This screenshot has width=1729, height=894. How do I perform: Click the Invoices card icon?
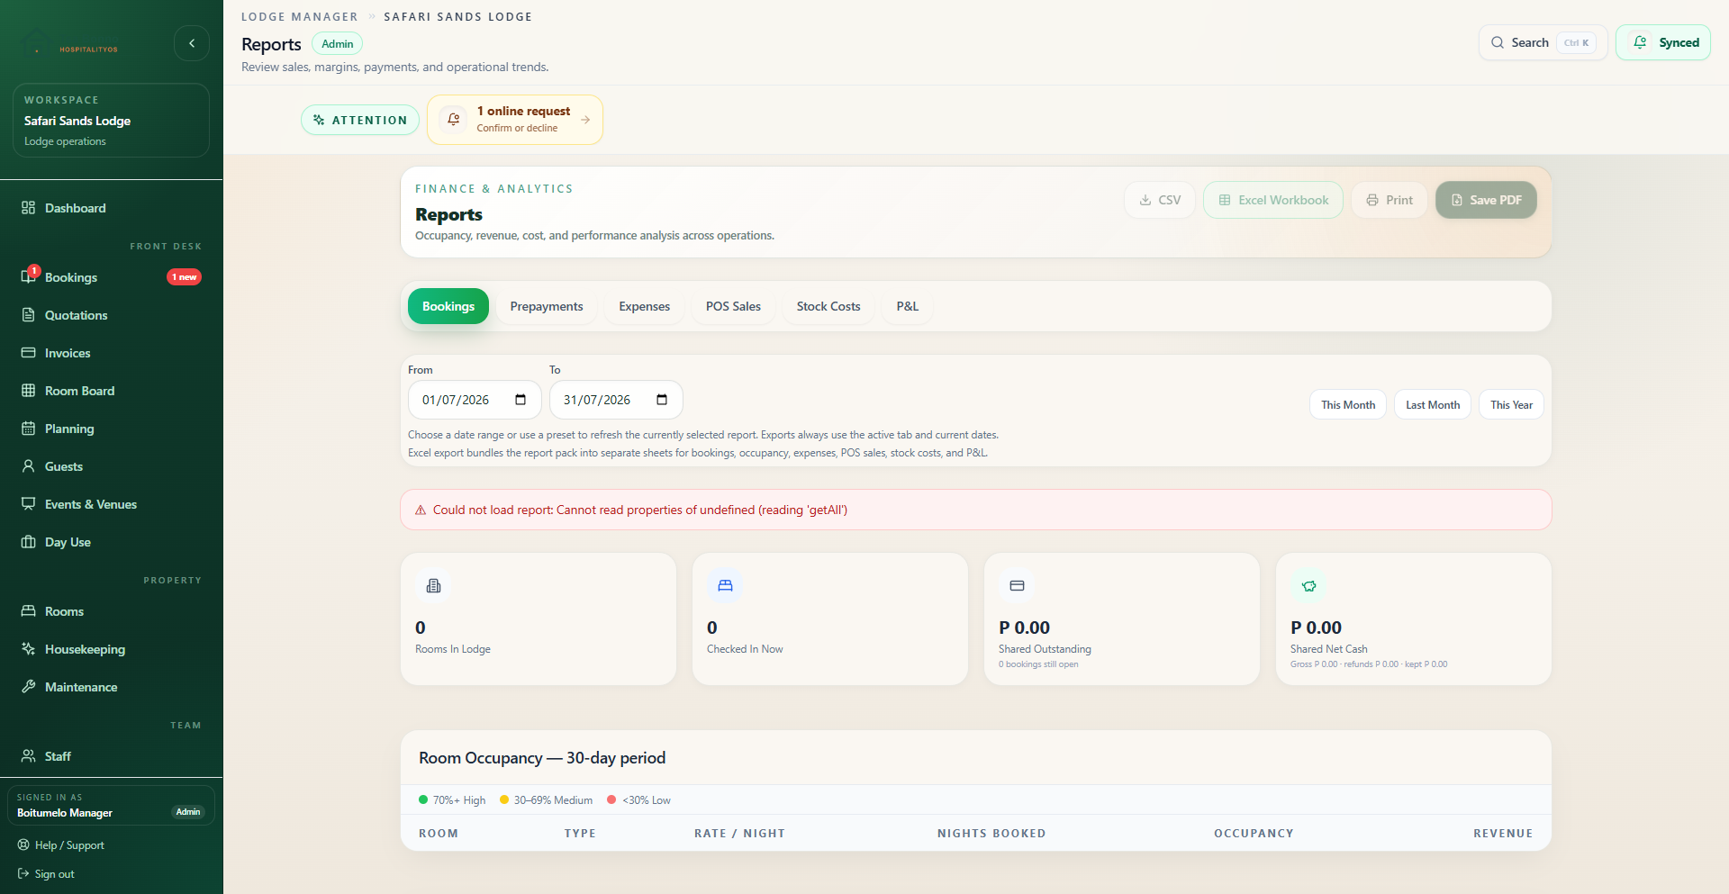(x=28, y=353)
